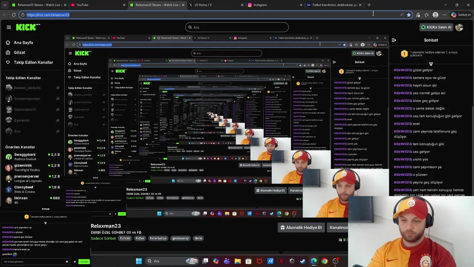474x267 pixels.
Task: Select the largest galatasaray stream tag
Action: coord(180,238)
